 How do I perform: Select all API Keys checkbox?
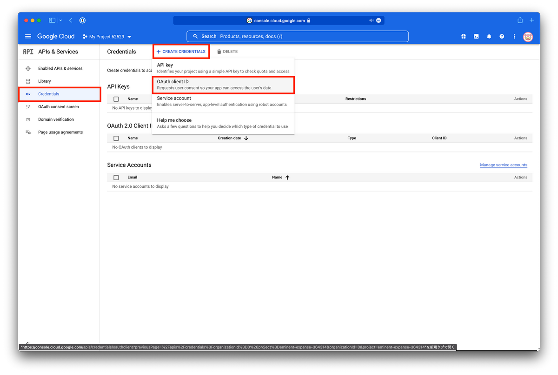116,99
